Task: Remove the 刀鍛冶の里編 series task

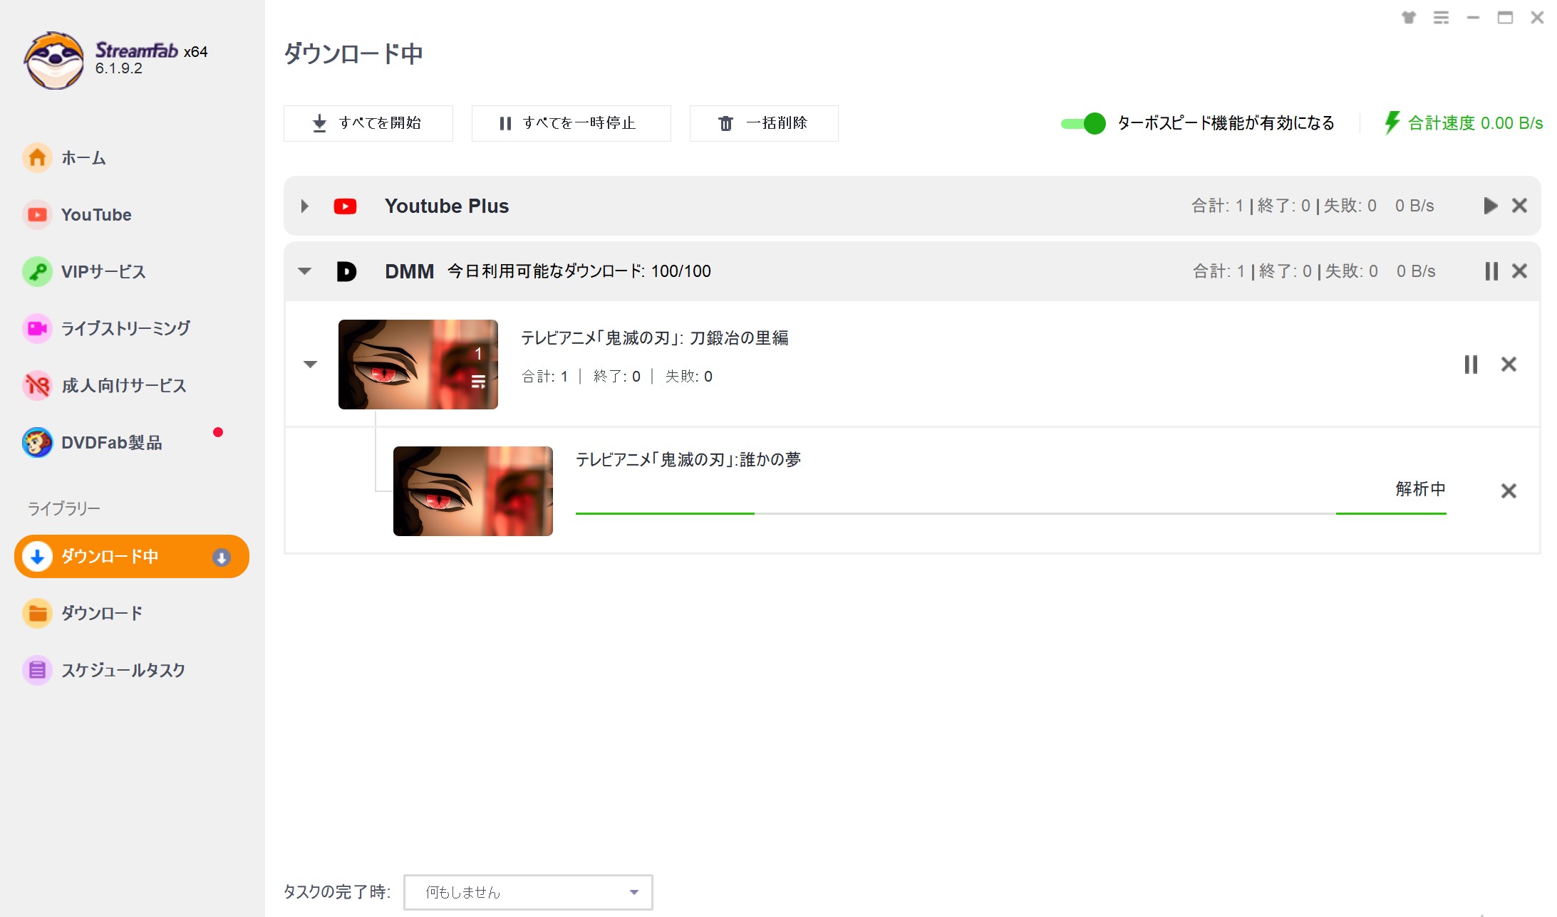Action: pos(1509,365)
